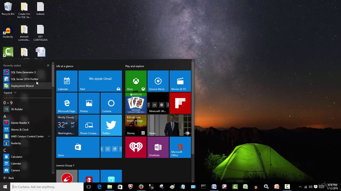Click the Windows Start button
Screen dimensions: 341x191
point(5,187)
